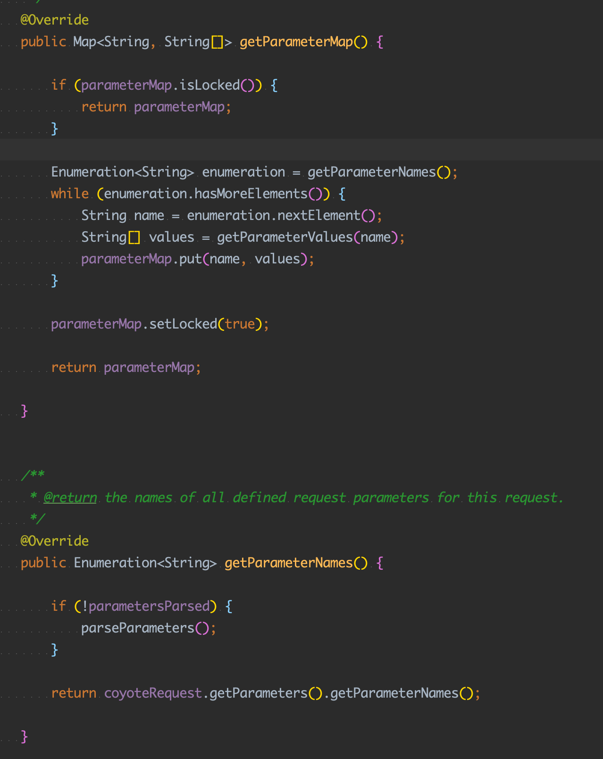The height and width of the screenshot is (759, 603).
Task: Click the Enumeration<String> return type of getParameterNames
Action: pyautogui.click(x=145, y=563)
